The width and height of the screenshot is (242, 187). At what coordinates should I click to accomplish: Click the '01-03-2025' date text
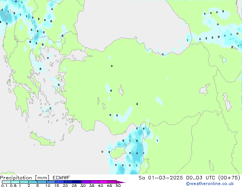(x=165, y=178)
